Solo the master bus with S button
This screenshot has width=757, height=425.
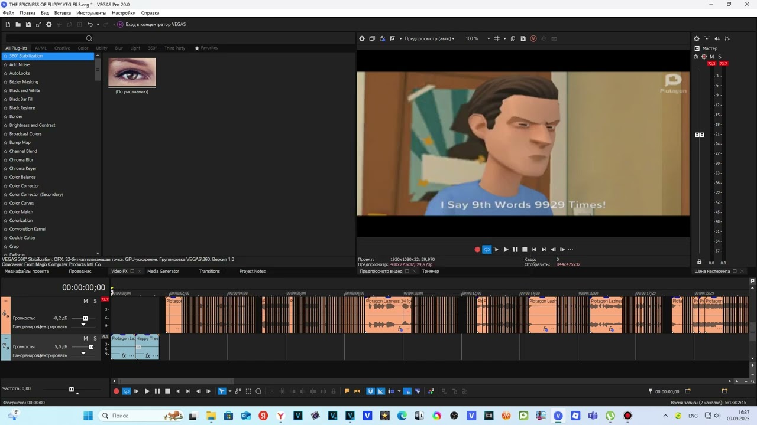click(719, 57)
